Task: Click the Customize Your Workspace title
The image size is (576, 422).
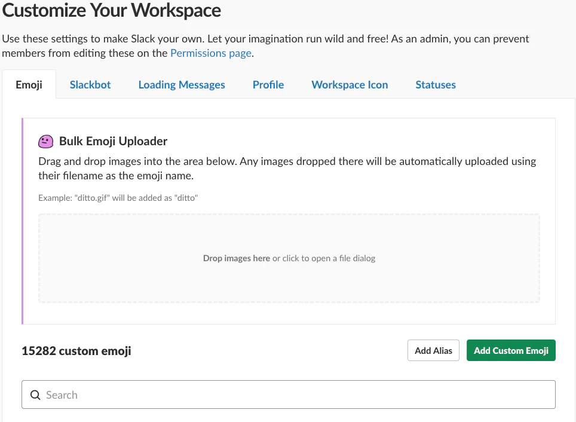Action: click(x=111, y=10)
